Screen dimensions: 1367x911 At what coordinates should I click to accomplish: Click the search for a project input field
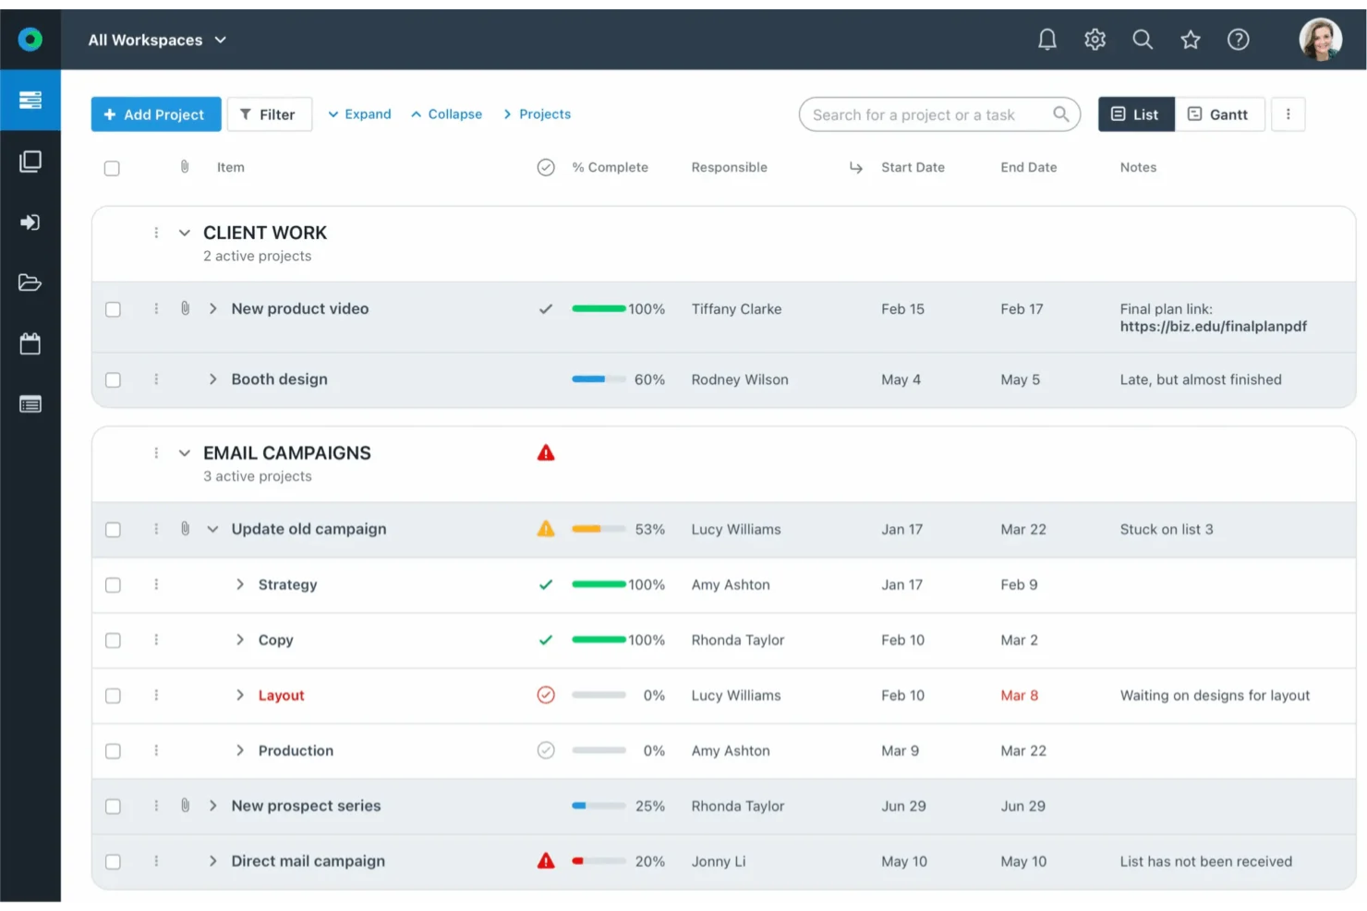933,114
